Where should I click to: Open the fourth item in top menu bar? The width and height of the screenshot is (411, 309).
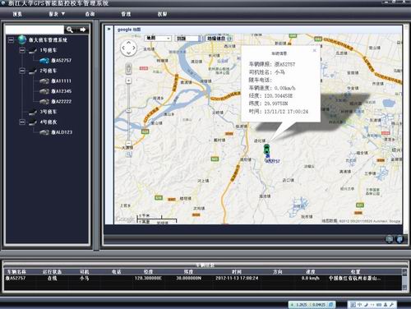point(126,14)
